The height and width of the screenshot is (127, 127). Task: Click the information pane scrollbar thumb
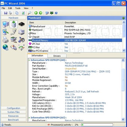(x=123, y=80)
